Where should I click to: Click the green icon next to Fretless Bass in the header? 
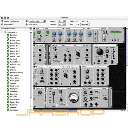pos(2,24)
